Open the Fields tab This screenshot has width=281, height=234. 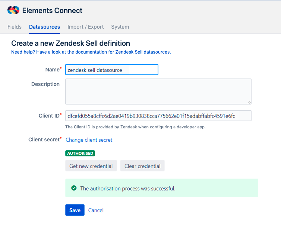pos(15,27)
